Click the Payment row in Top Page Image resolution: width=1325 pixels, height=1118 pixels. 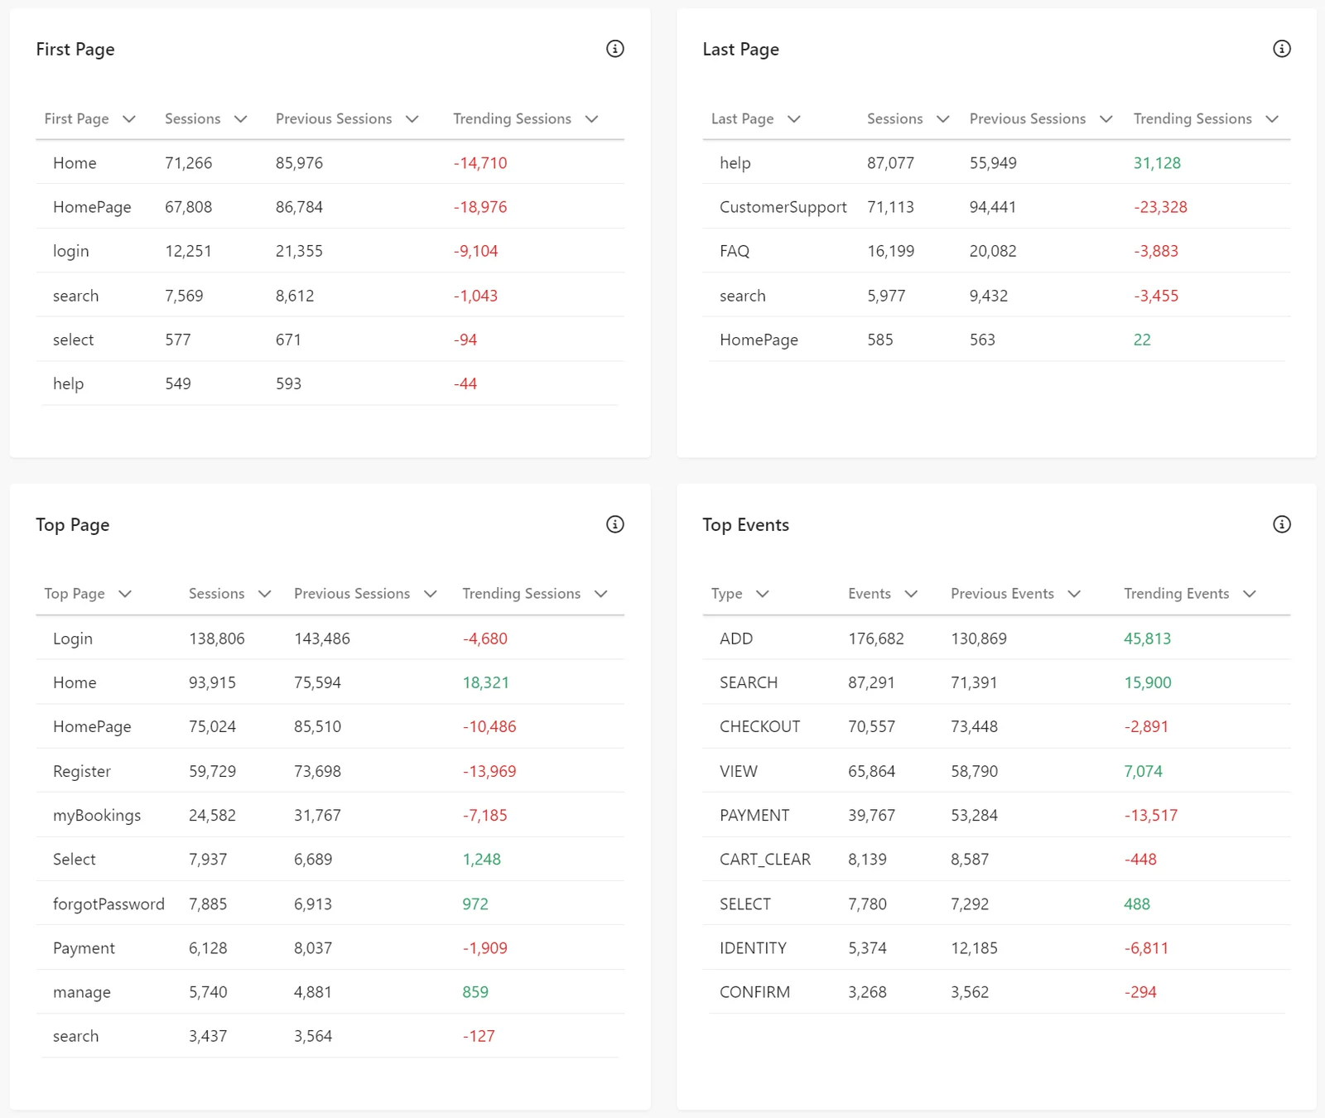point(330,948)
